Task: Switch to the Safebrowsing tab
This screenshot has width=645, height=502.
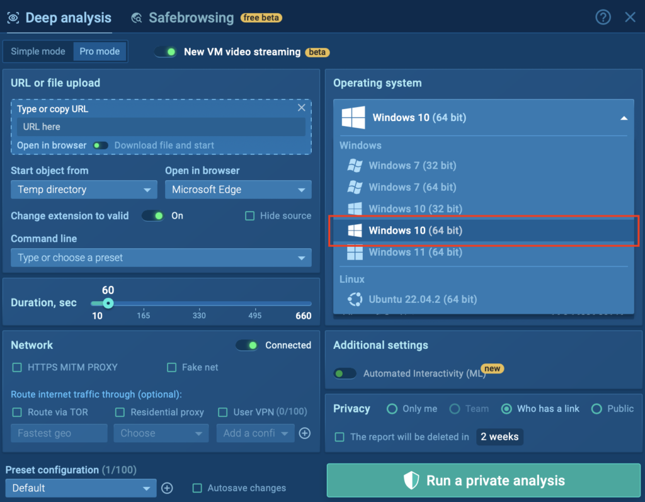Action: 190,18
